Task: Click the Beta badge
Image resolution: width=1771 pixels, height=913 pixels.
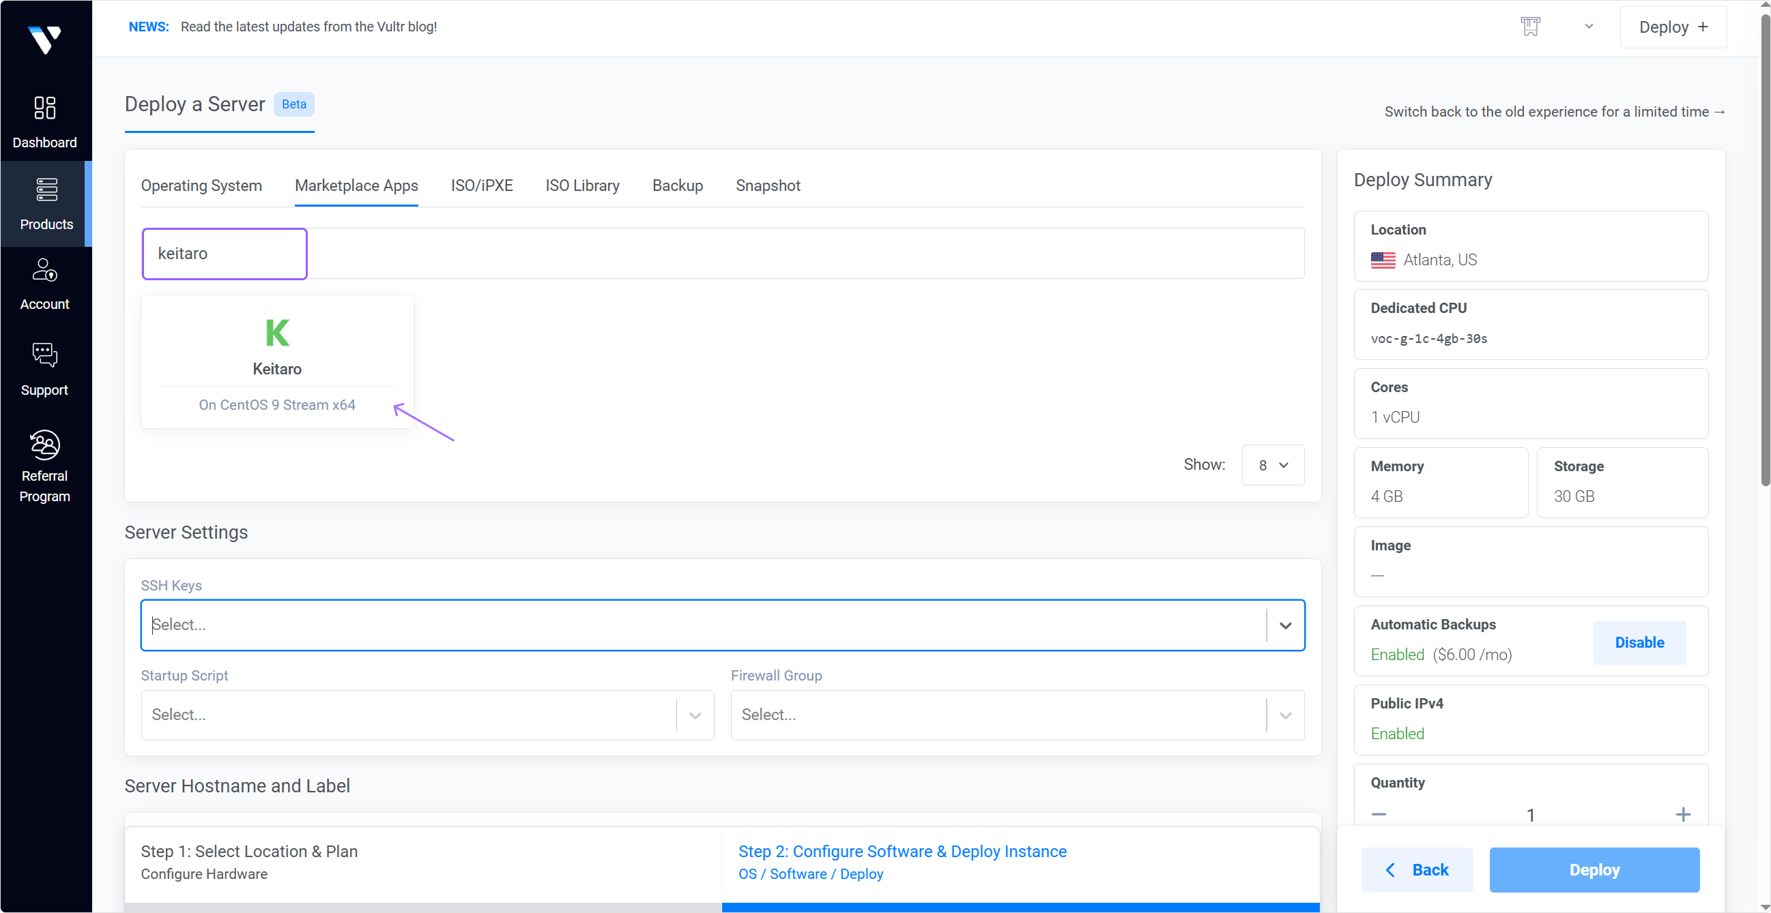Action: coord(293,104)
